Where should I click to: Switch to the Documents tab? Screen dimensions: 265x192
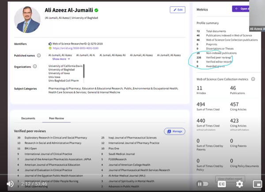point(28,118)
